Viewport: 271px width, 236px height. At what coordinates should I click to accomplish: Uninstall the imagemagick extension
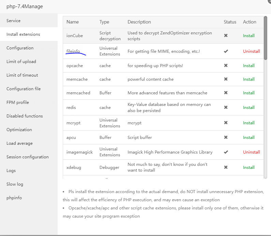click(251, 152)
